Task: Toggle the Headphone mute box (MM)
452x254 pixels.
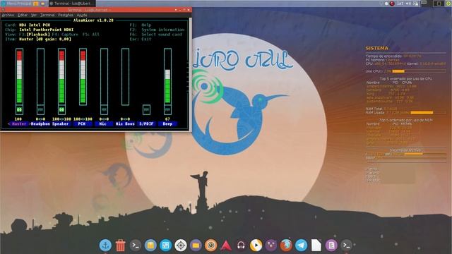Action: point(41,110)
